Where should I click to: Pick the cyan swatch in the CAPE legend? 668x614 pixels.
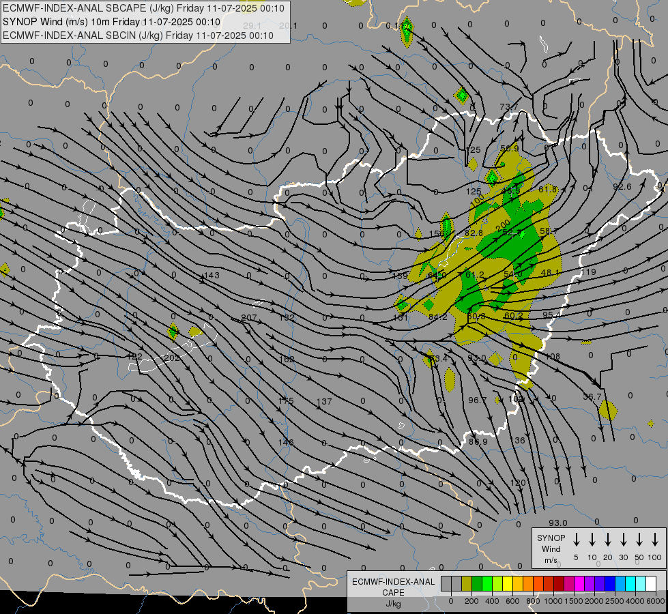[x=630, y=584]
